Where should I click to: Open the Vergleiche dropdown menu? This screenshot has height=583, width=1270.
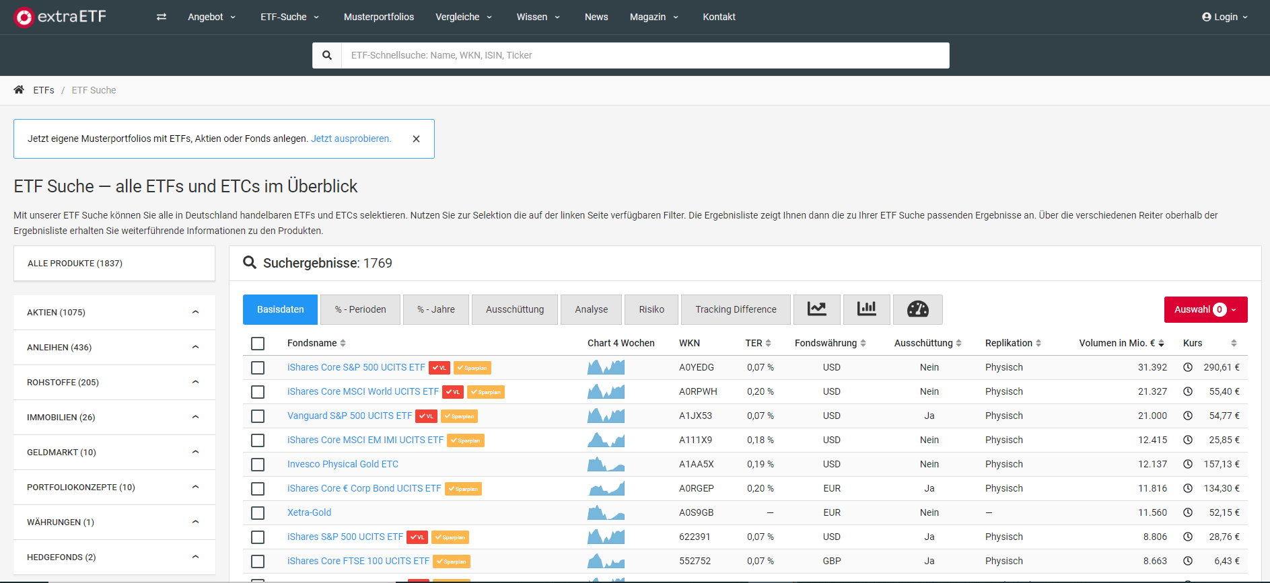click(464, 17)
